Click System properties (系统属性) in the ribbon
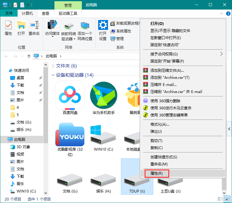The image size is (232, 203). pyautogui.click(x=121, y=31)
